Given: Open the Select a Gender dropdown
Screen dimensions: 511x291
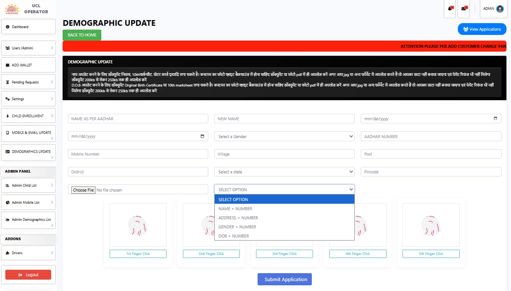Looking at the screenshot, I should [x=284, y=137].
